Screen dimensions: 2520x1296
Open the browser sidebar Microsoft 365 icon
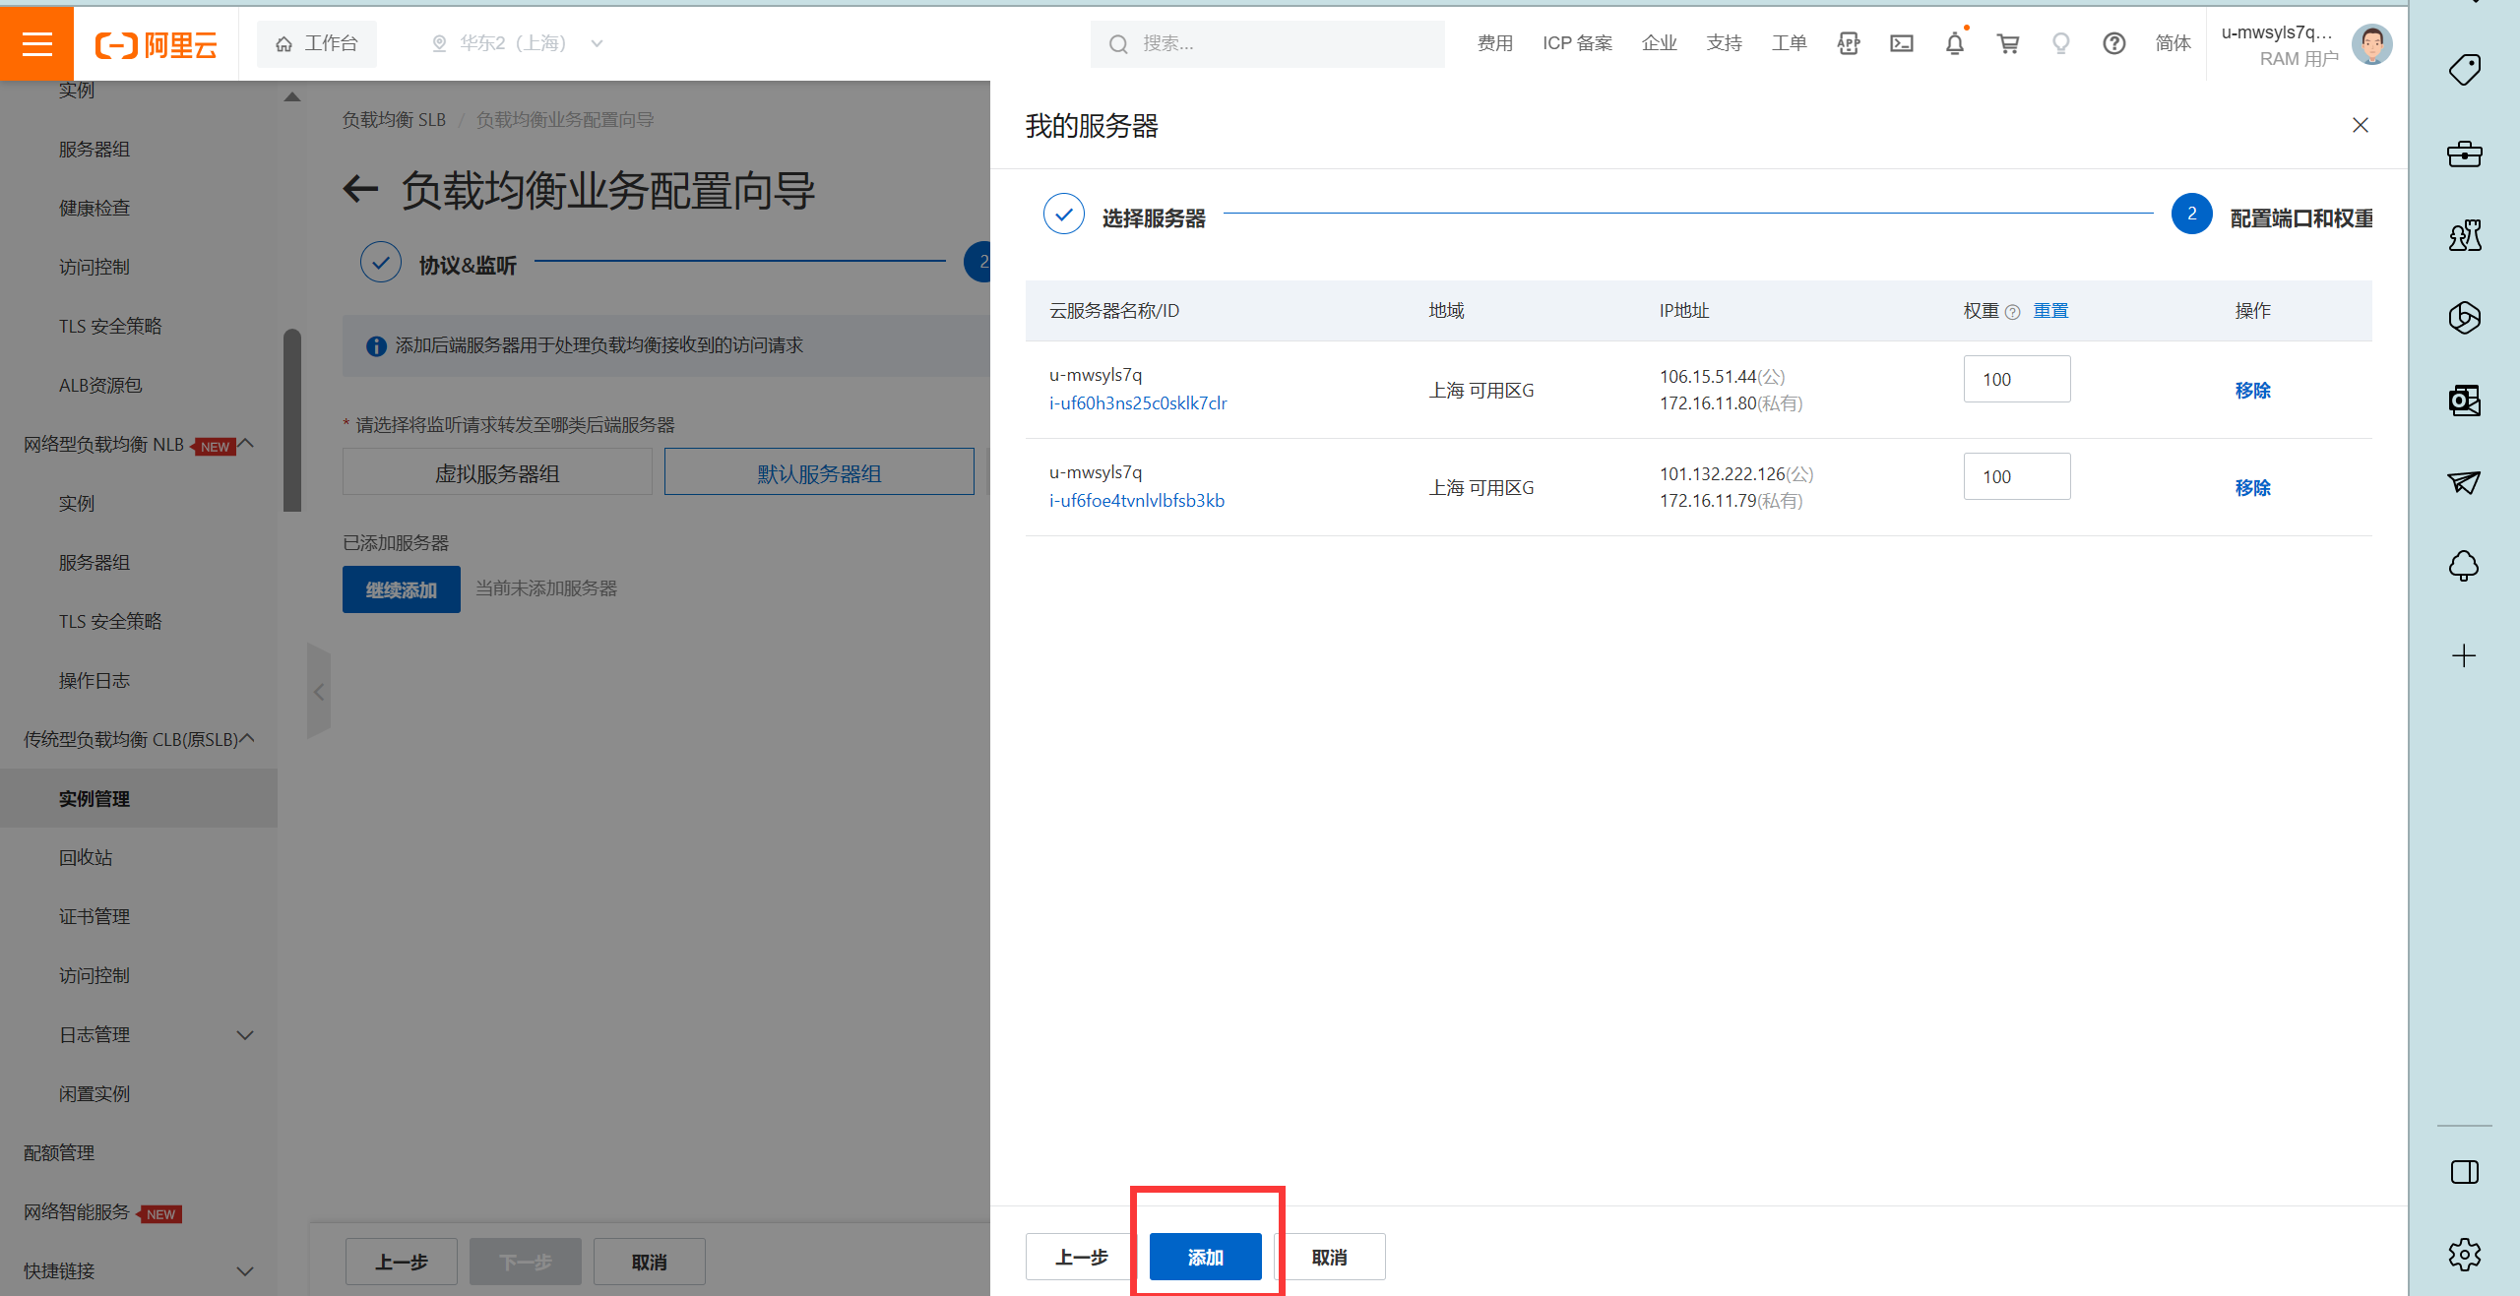click(2465, 317)
